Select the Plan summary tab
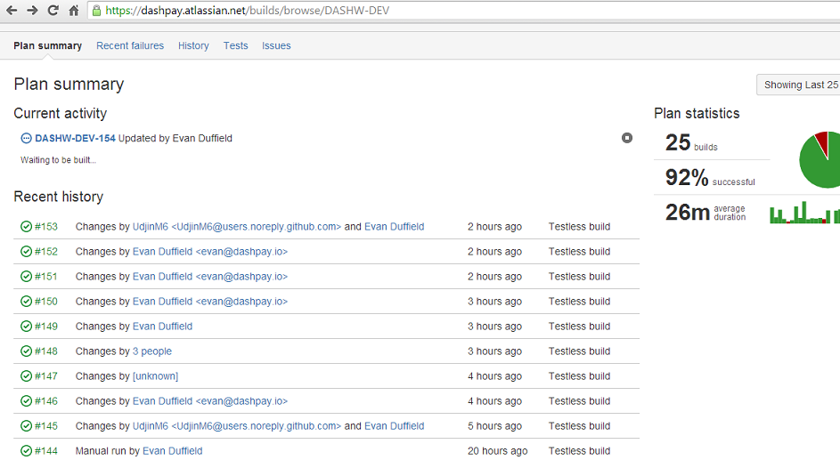The height and width of the screenshot is (460, 840). click(x=48, y=46)
